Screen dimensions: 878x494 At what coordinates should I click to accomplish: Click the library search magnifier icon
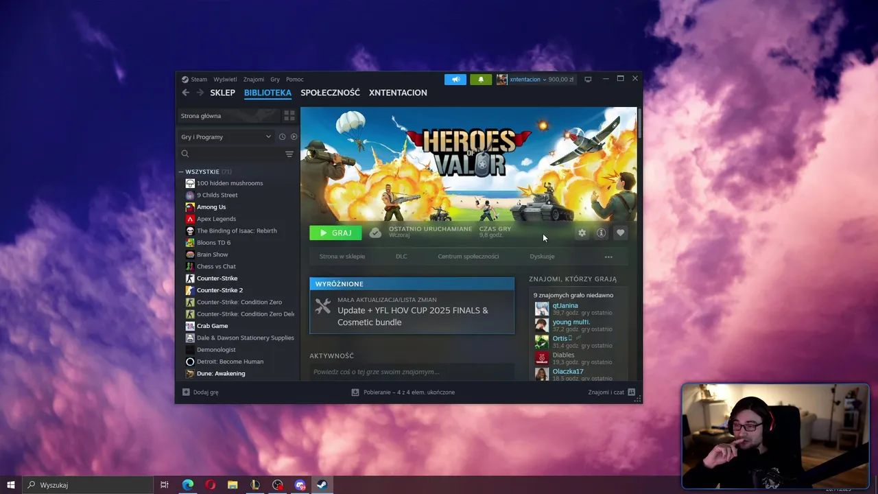click(x=185, y=154)
